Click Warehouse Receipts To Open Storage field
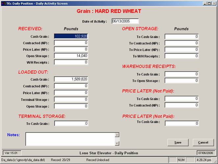218x164 pixels. [x=182, y=81]
